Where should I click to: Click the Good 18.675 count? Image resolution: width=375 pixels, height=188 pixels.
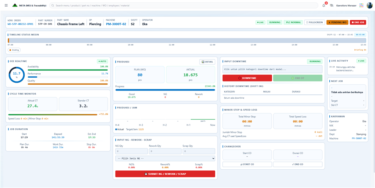coord(132,97)
